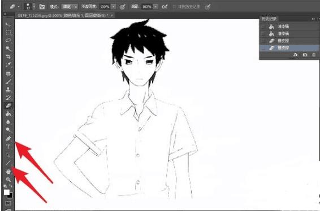Create new snapshot camera button
This screenshot has height=211, width=320.
coord(305,55)
